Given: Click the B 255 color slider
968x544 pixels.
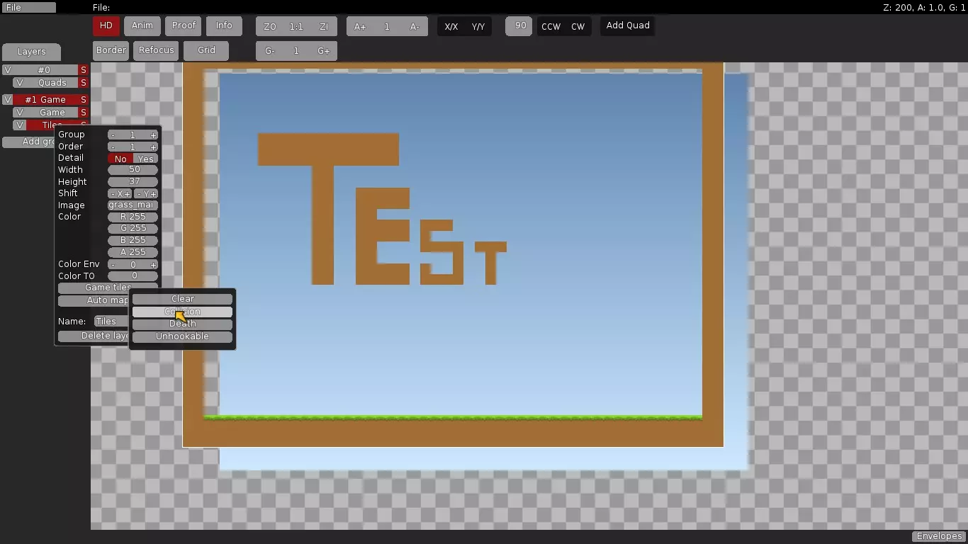Looking at the screenshot, I should (x=133, y=240).
